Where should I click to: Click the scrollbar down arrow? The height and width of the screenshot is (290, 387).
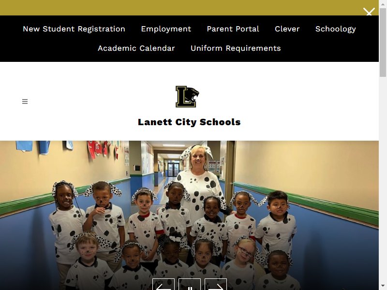click(383, 286)
